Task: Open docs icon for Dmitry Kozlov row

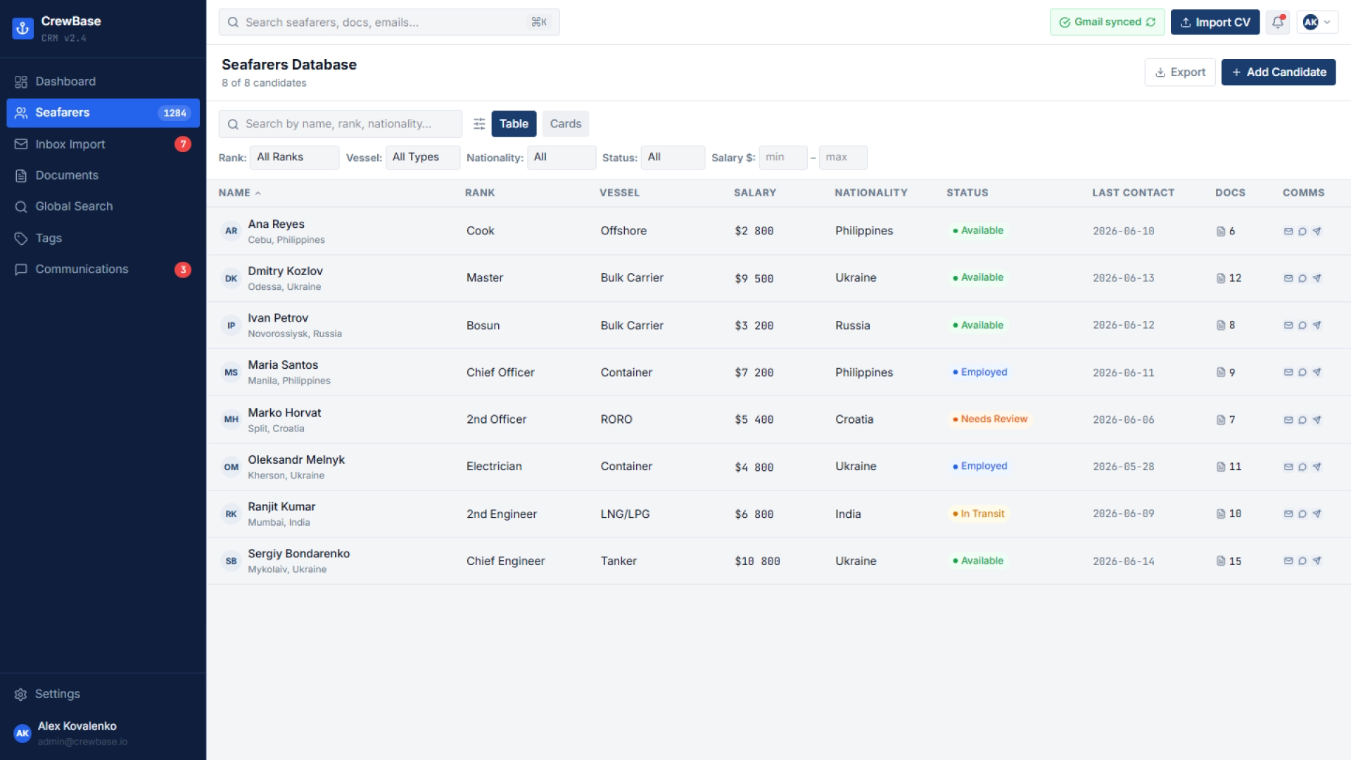Action: (1221, 278)
